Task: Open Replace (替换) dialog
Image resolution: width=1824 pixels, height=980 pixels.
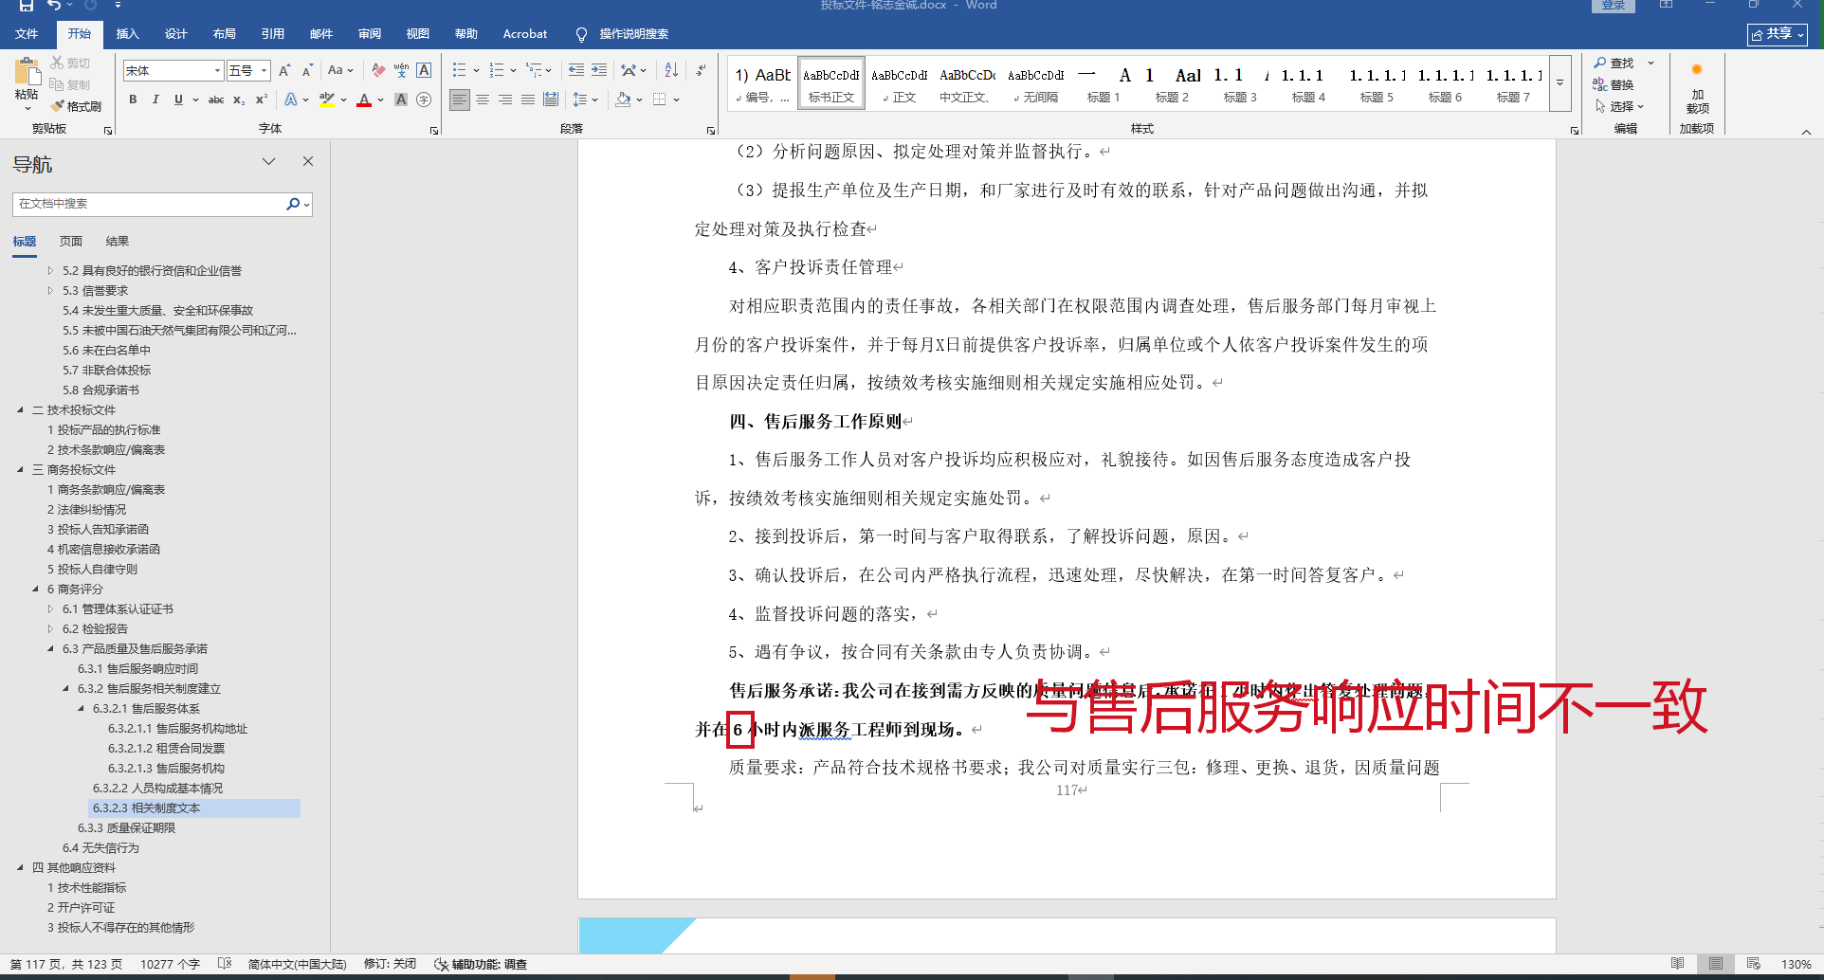Action: point(1614,84)
